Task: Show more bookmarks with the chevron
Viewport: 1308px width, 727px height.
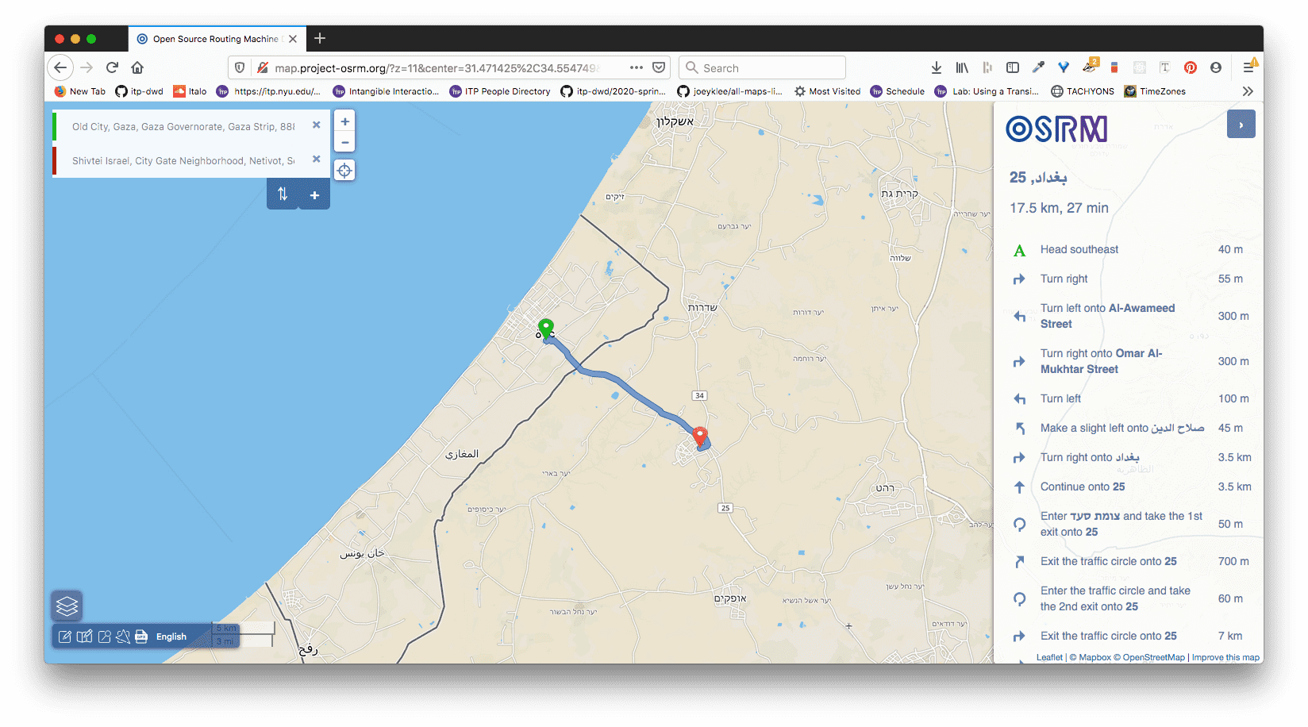Action: [1248, 91]
